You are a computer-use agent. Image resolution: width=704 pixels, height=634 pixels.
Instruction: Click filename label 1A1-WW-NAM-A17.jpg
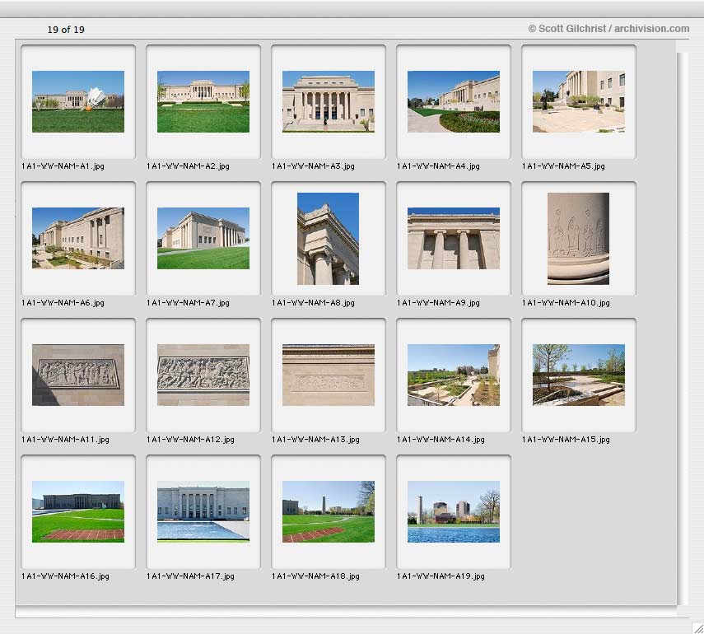click(x=191, y=576)
